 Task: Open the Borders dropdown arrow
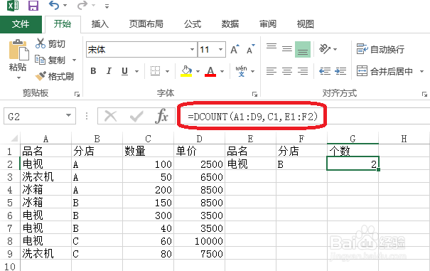[x=167, y=72]
